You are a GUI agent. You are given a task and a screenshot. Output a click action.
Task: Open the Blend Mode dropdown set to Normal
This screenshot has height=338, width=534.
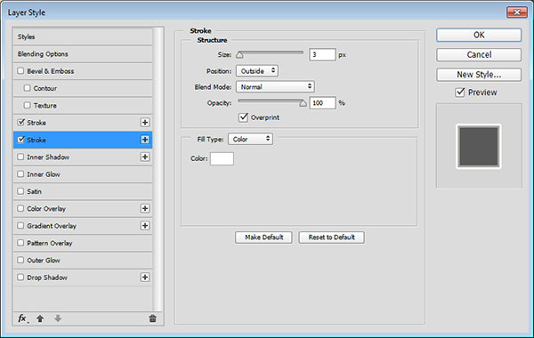275,87
